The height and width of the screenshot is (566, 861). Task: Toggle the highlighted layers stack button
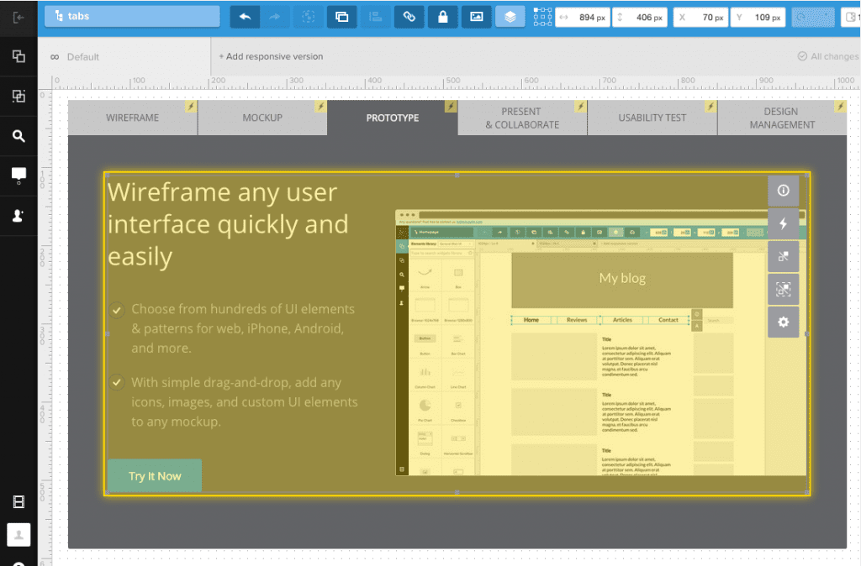click(510, 17)
